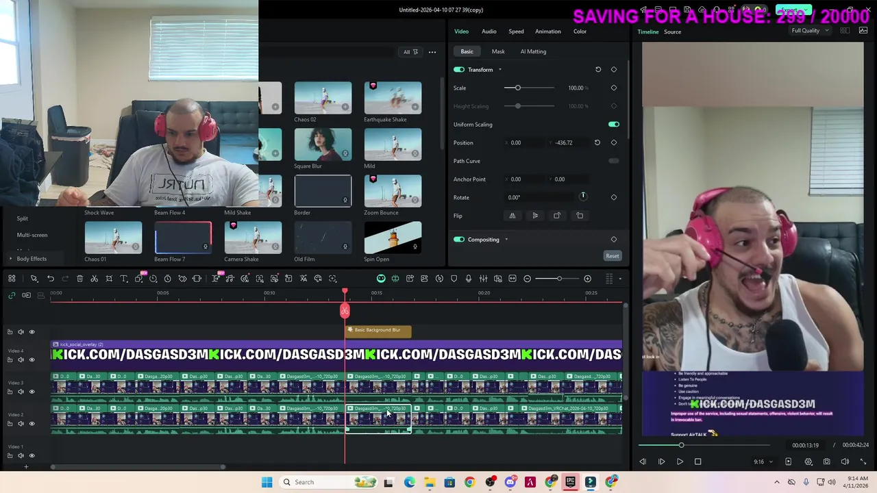Hide Video 4 track with eye icon
The height and width of the screenshot is (493, 877).
coord(32,359)
